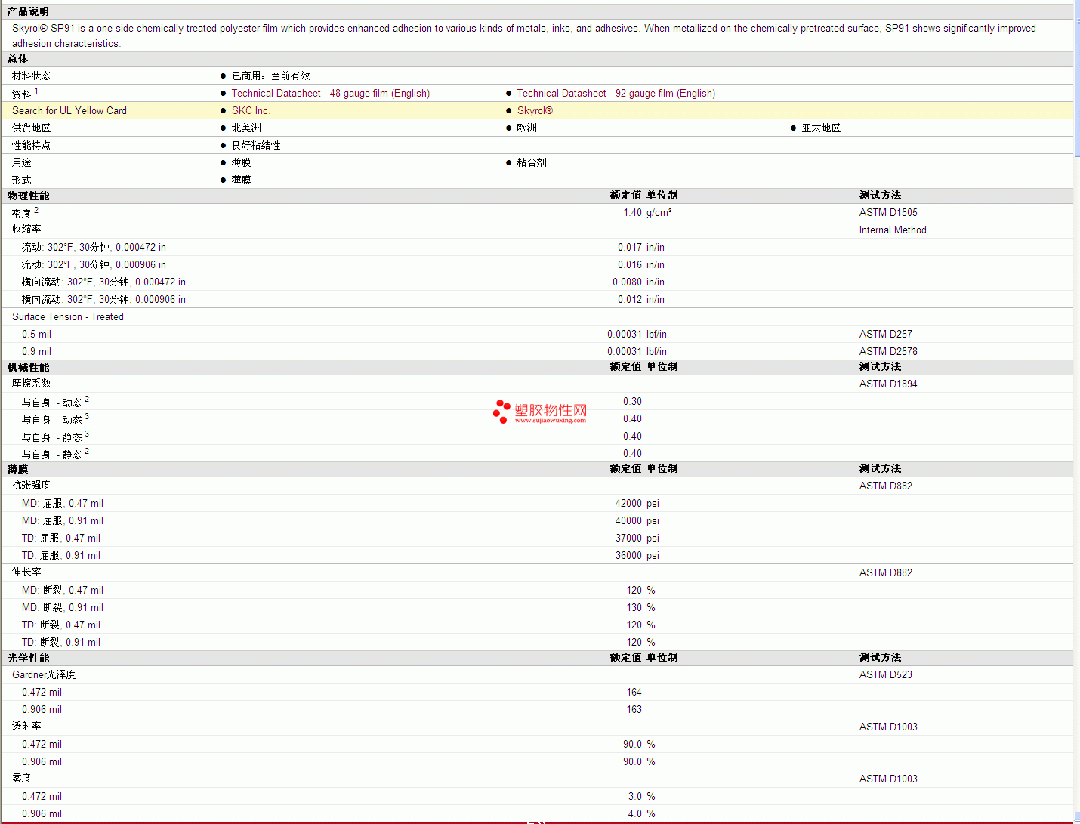The width and height of the screenshot is (1080, 824).
Task: Select the 材料状态 row label
Action: click(x=32, y=76)
